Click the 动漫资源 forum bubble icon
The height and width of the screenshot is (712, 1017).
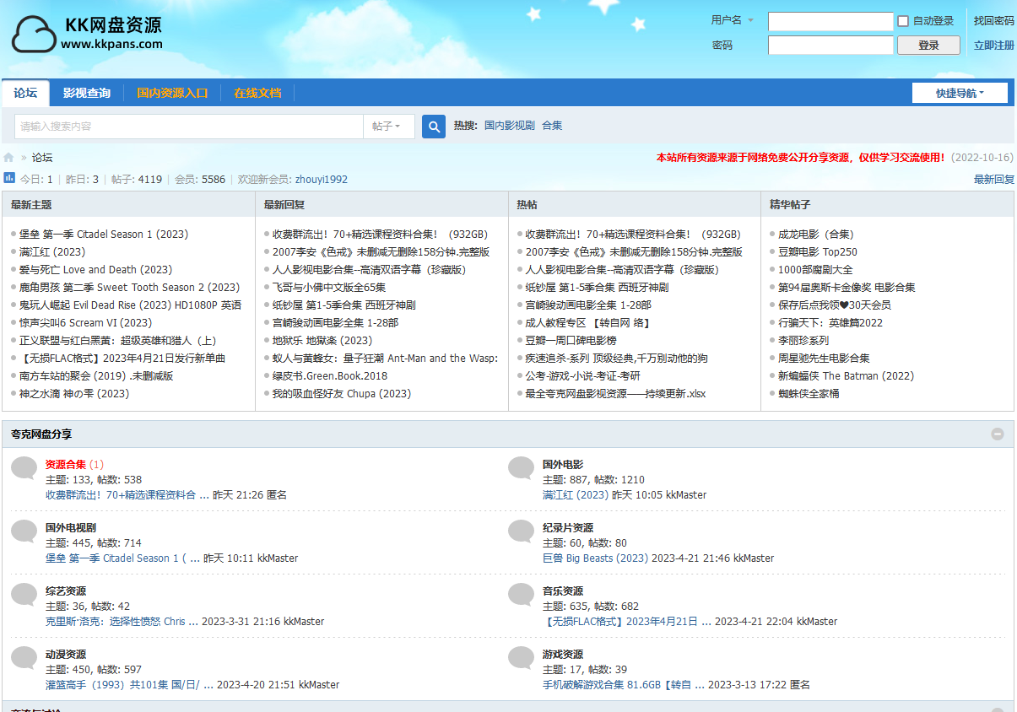click(24, 659)
